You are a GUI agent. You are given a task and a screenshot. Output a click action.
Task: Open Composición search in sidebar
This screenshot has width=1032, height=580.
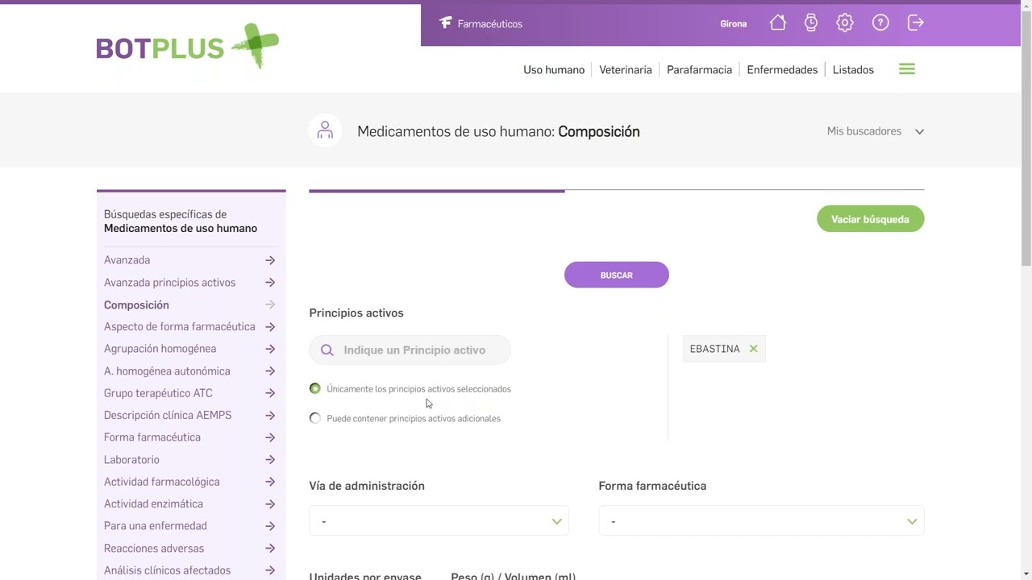[136, 304]
